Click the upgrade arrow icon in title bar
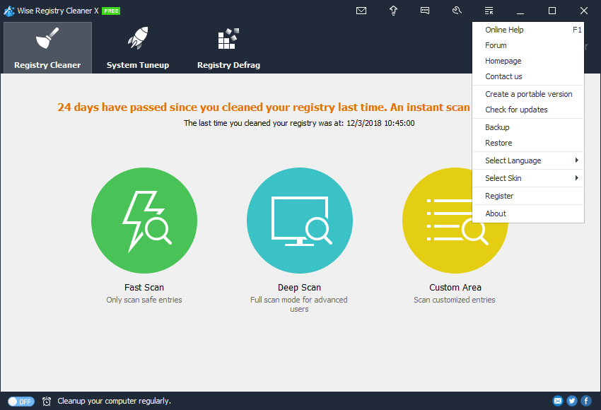This screenshot has height=410, width=601. [393, 11]
